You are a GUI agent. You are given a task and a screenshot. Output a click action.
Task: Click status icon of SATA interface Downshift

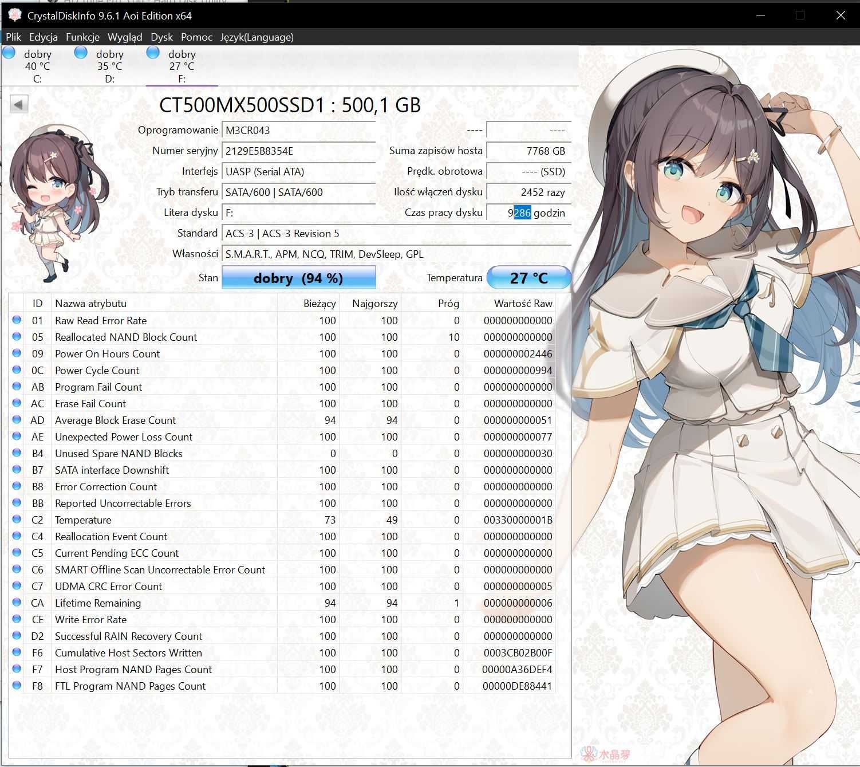pyautogui.click(x=17, y=470)
